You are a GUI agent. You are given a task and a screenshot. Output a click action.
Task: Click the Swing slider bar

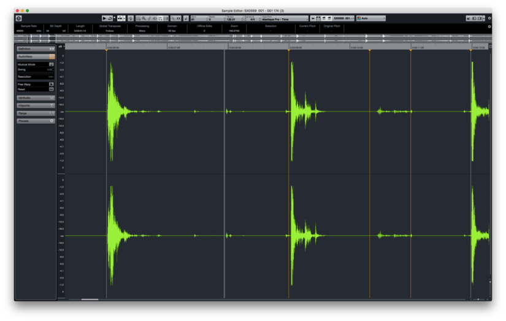(35, 72)
